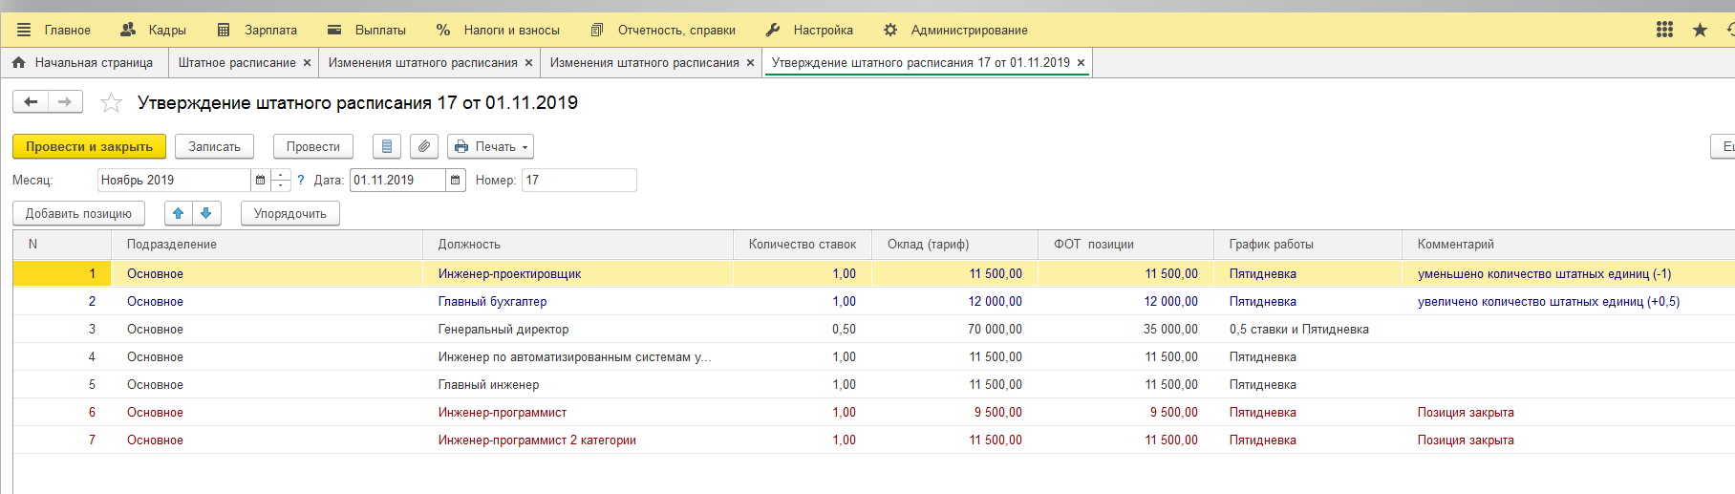The height and width of the screenshot is (494, 1735).
Task: Open the document report list icon
Action: pyautogui.click(x=387, y=146)
